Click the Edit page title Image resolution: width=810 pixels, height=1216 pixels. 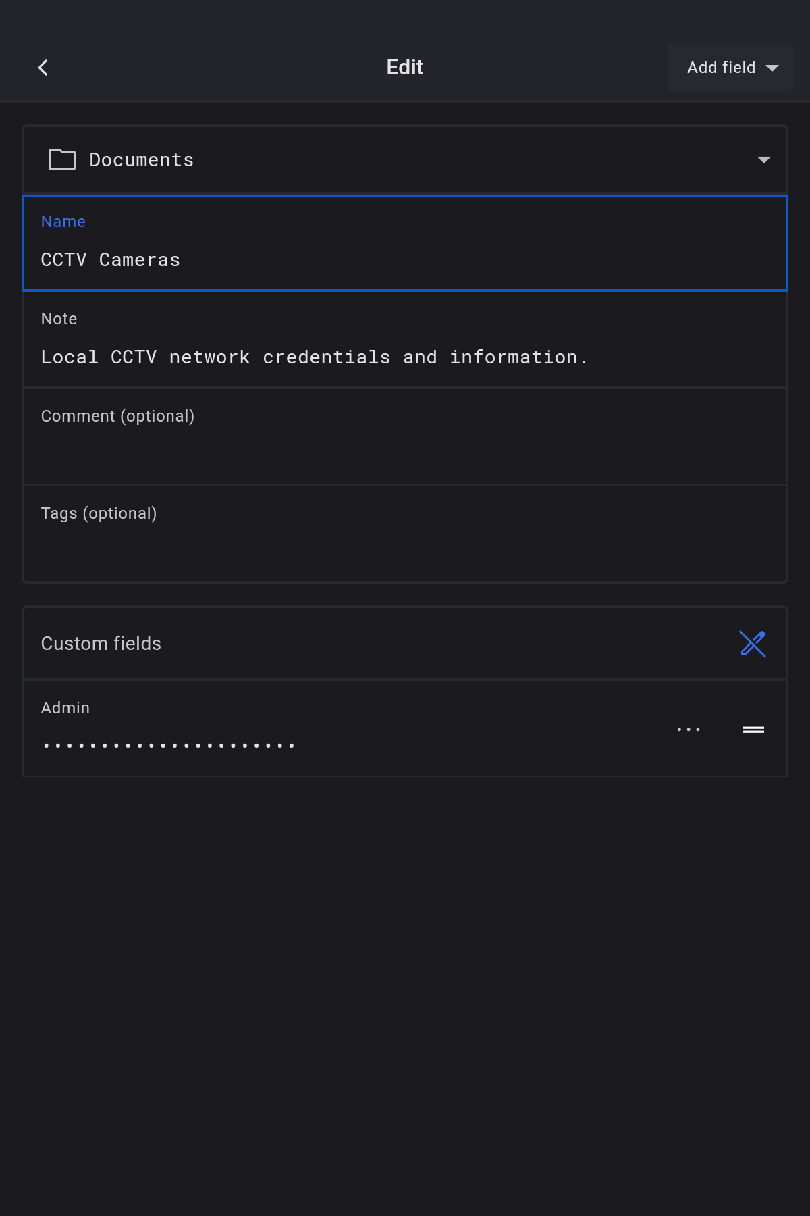[x=405, y=68]
